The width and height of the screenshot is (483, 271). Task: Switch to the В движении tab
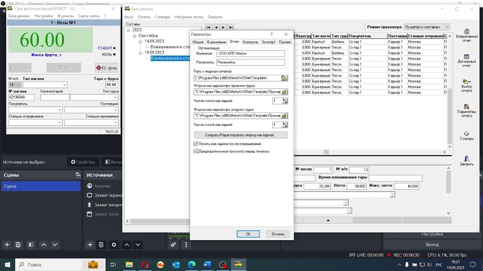coord(217,42)
